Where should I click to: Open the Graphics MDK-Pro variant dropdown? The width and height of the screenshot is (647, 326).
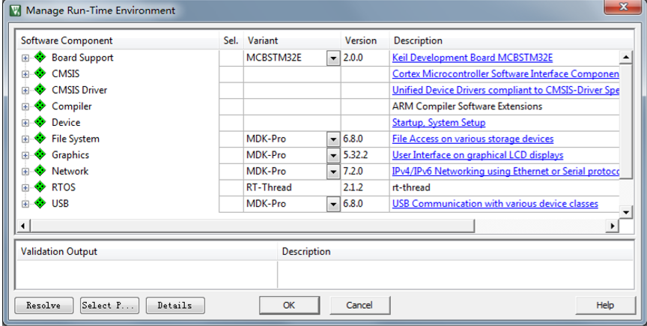[333, 155]
